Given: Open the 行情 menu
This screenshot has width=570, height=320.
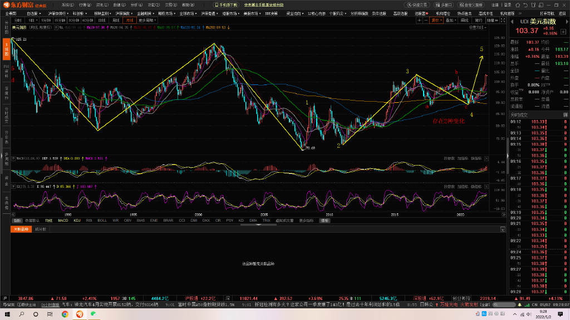Looking at the screenshot, I should [x=84, y=4].
